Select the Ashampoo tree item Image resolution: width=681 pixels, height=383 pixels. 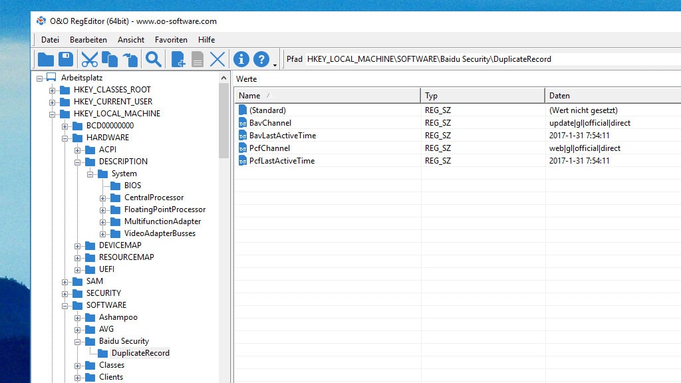click(x=118, y=317)
